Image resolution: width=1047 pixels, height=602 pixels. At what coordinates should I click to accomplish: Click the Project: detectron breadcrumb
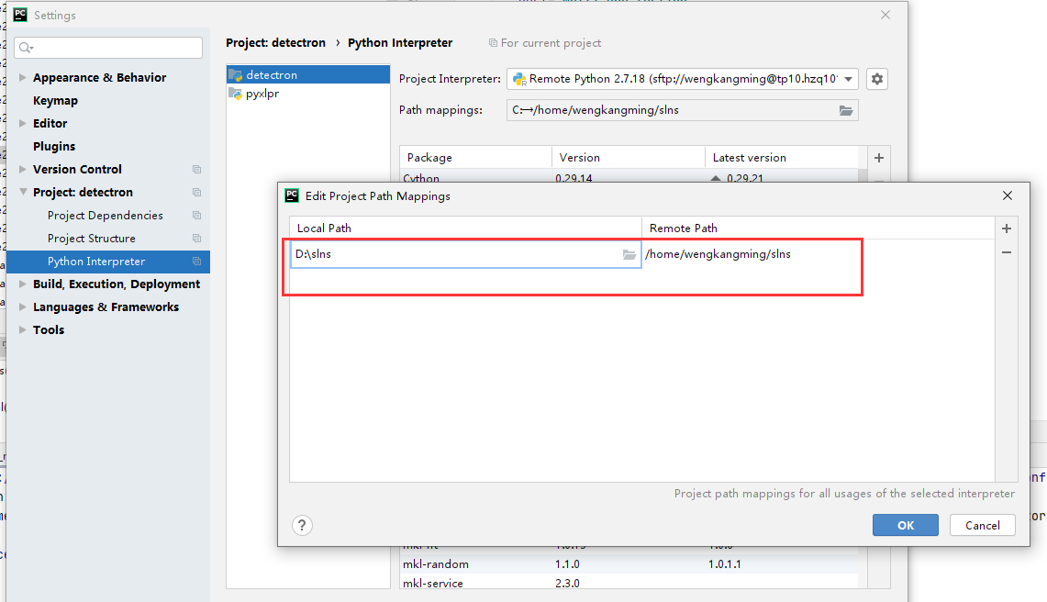[x=276, y=43]
